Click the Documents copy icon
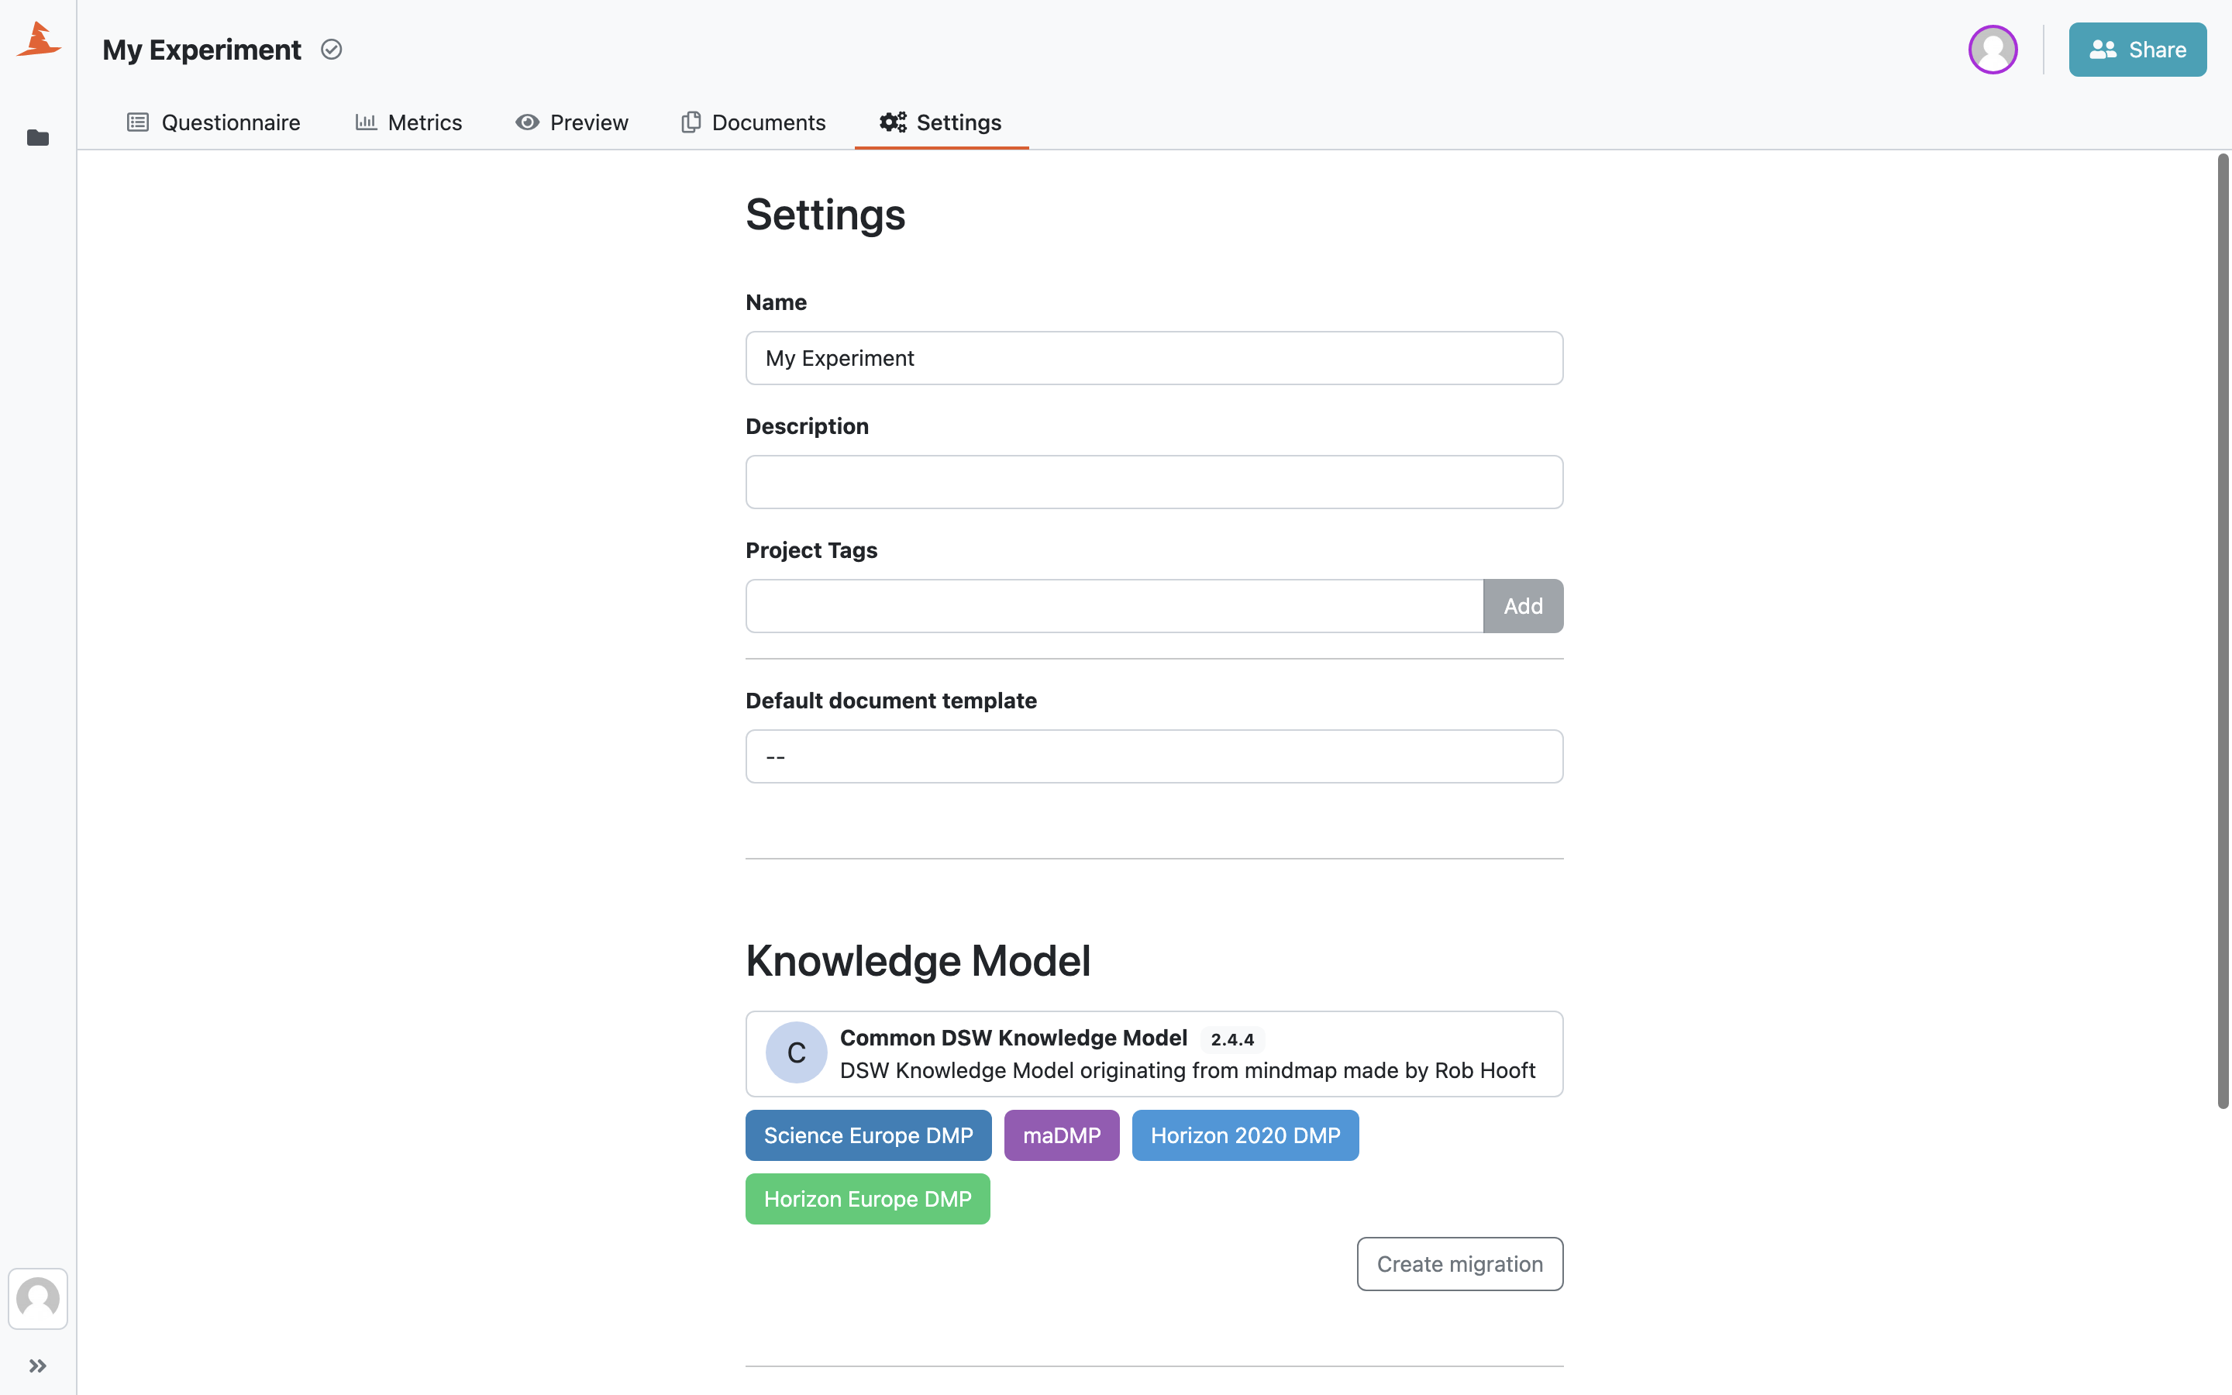This screenshot has width=2232, height=1395. point(691,122)
